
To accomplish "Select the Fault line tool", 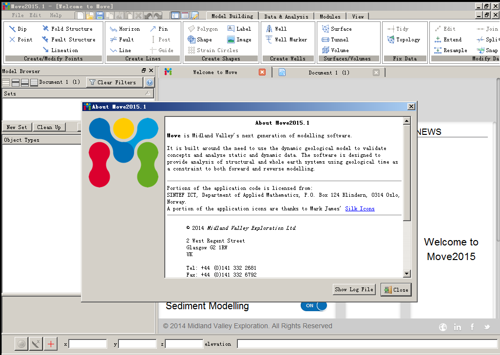I will click(x=122, y=39).
